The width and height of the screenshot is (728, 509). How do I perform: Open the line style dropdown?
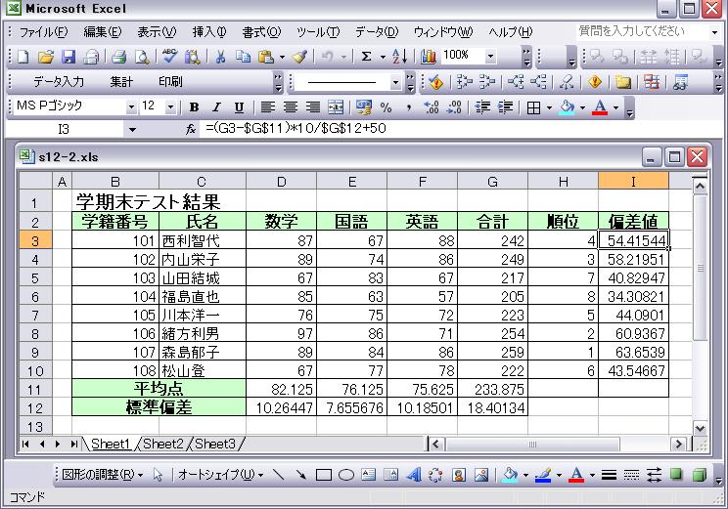(x=395, y=82)
